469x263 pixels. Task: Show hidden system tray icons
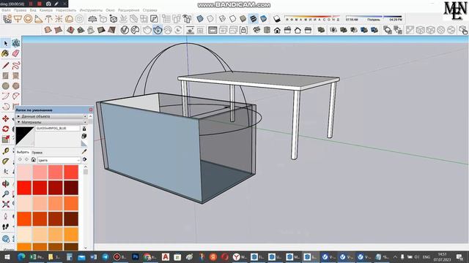click(x=395, y=256)
